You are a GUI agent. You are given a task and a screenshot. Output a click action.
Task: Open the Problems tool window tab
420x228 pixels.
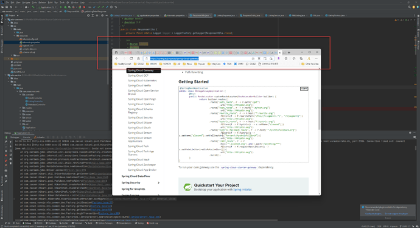pyautogui.click(x=52, y=223)
